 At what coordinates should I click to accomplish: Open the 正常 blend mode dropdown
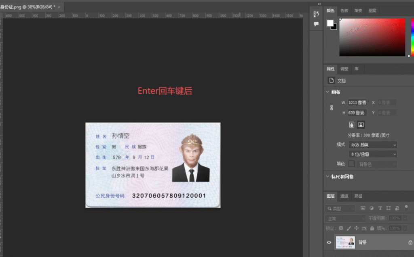pyautogui.click(x=345, y=219)
